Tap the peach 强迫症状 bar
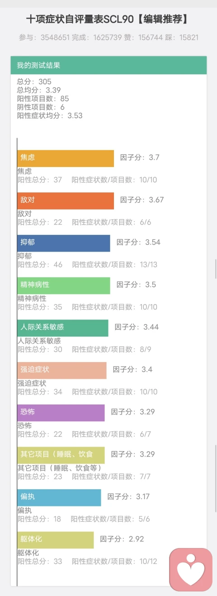The height and width of the screenshot is (596, 217). point(62,370)
